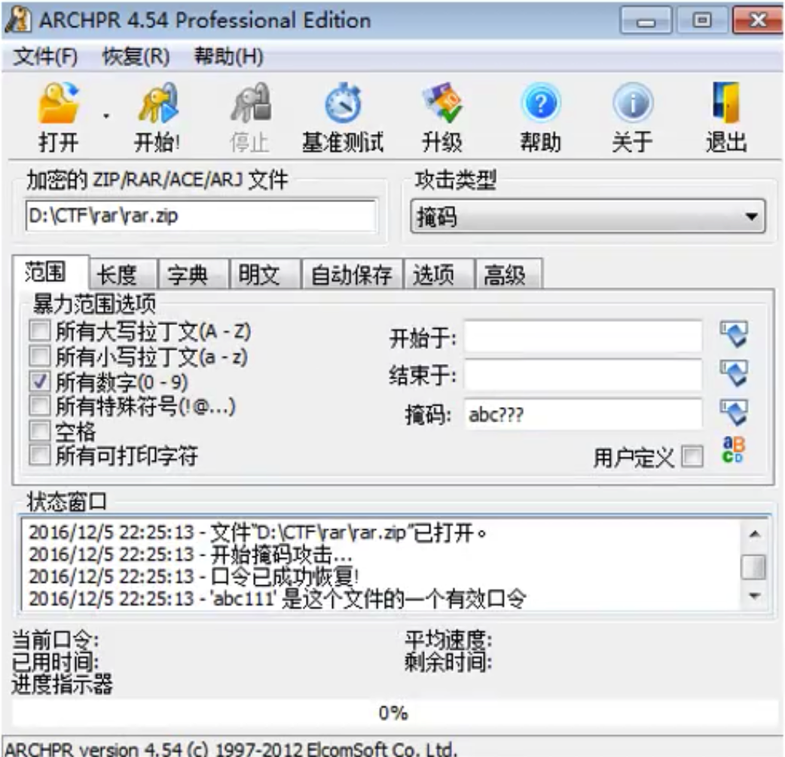Screen dimensions: 785x757
Task: Run the 基准测试 benchmark icon
Action: coord(343,103)
